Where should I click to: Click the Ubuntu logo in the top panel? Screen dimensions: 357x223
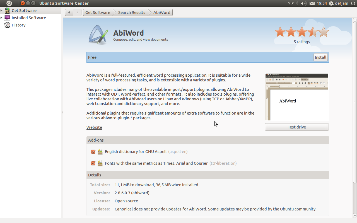9,3
